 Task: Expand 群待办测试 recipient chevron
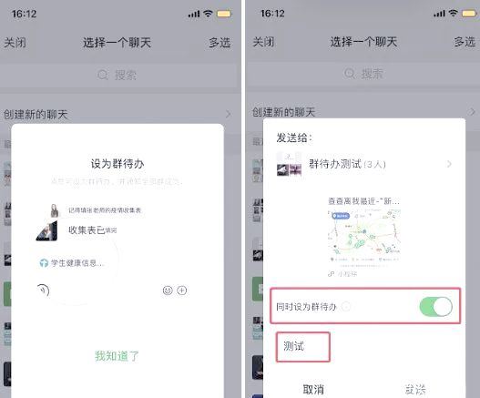449,164
